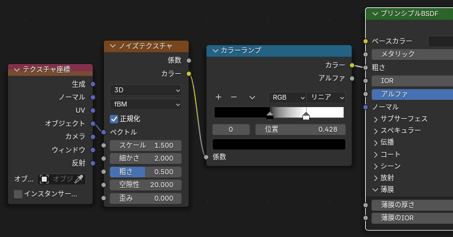This screenshot has width=453, height=237.
Task: Click the ノーマル output socket on テクスチャ座標
Action: point(93,97)
